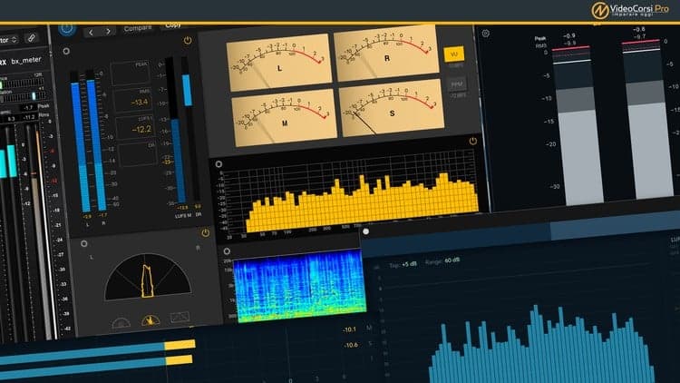Click the blue spectrogram display
The width and height of the screenshot is (680, 383).
[x=299, y=286]
